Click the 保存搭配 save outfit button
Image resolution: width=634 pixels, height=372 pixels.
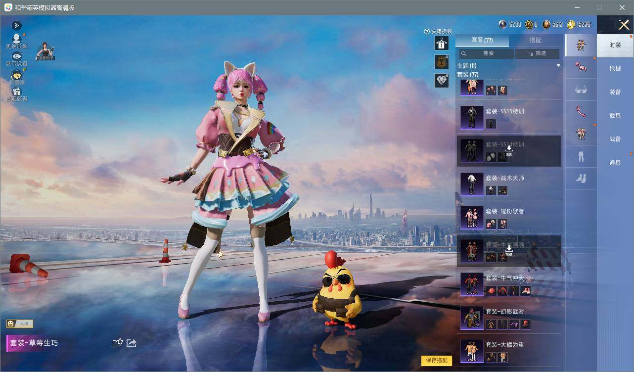click(x=437, y=361)
